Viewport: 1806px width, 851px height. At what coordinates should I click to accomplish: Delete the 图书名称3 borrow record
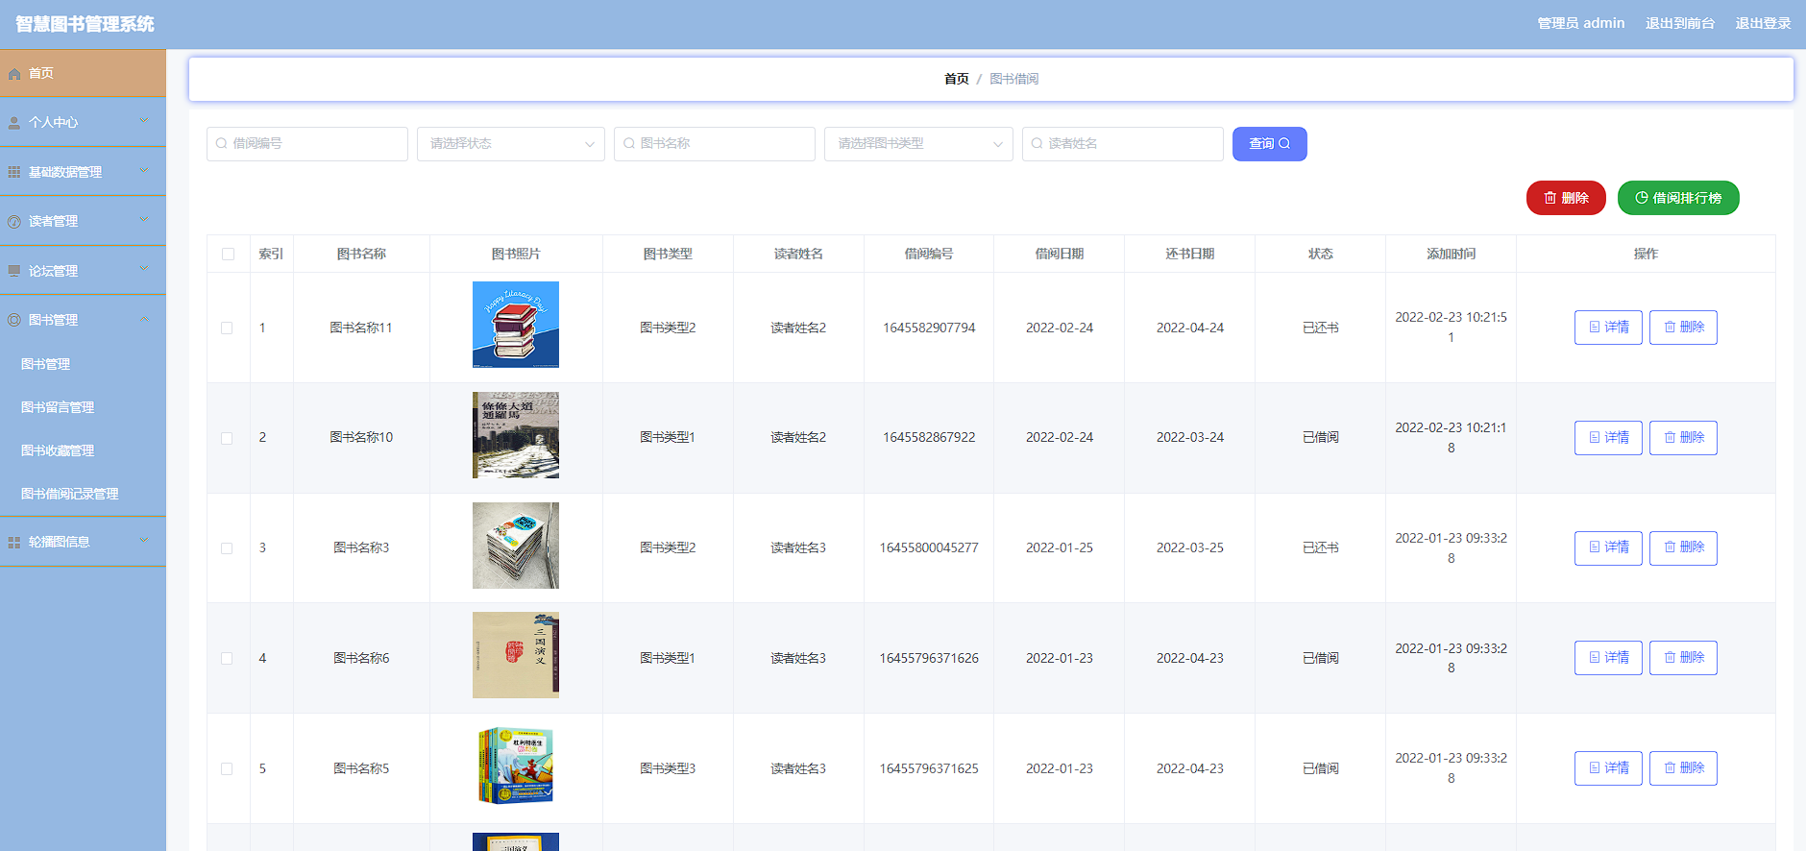(x=1683, y=548)
